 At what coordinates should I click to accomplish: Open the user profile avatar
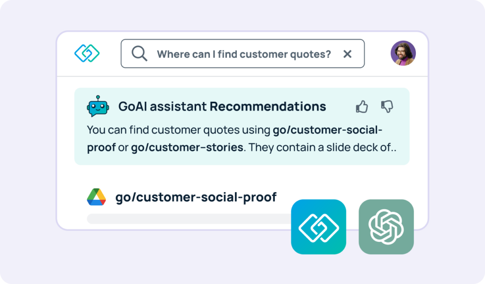pyautogui.click(x=403, y=53)
